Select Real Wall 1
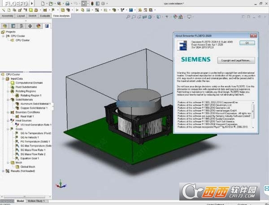The image size is (269, 205). click(27, 116)
